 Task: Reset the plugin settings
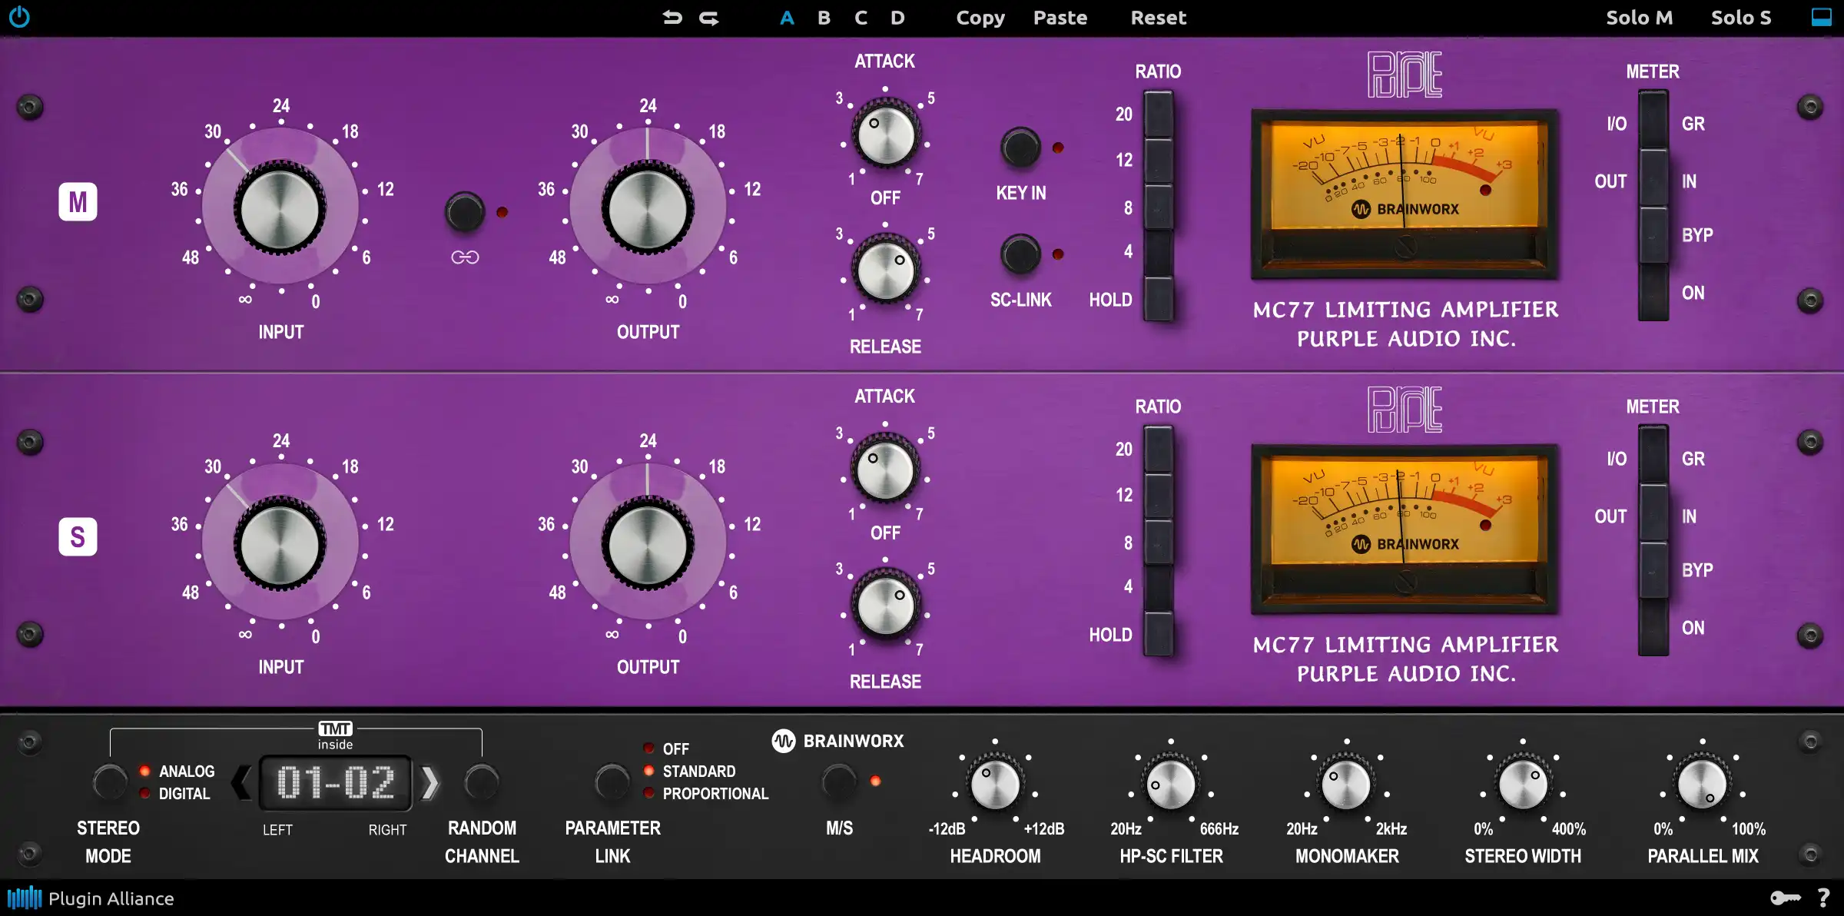(x=1158, y=18)
